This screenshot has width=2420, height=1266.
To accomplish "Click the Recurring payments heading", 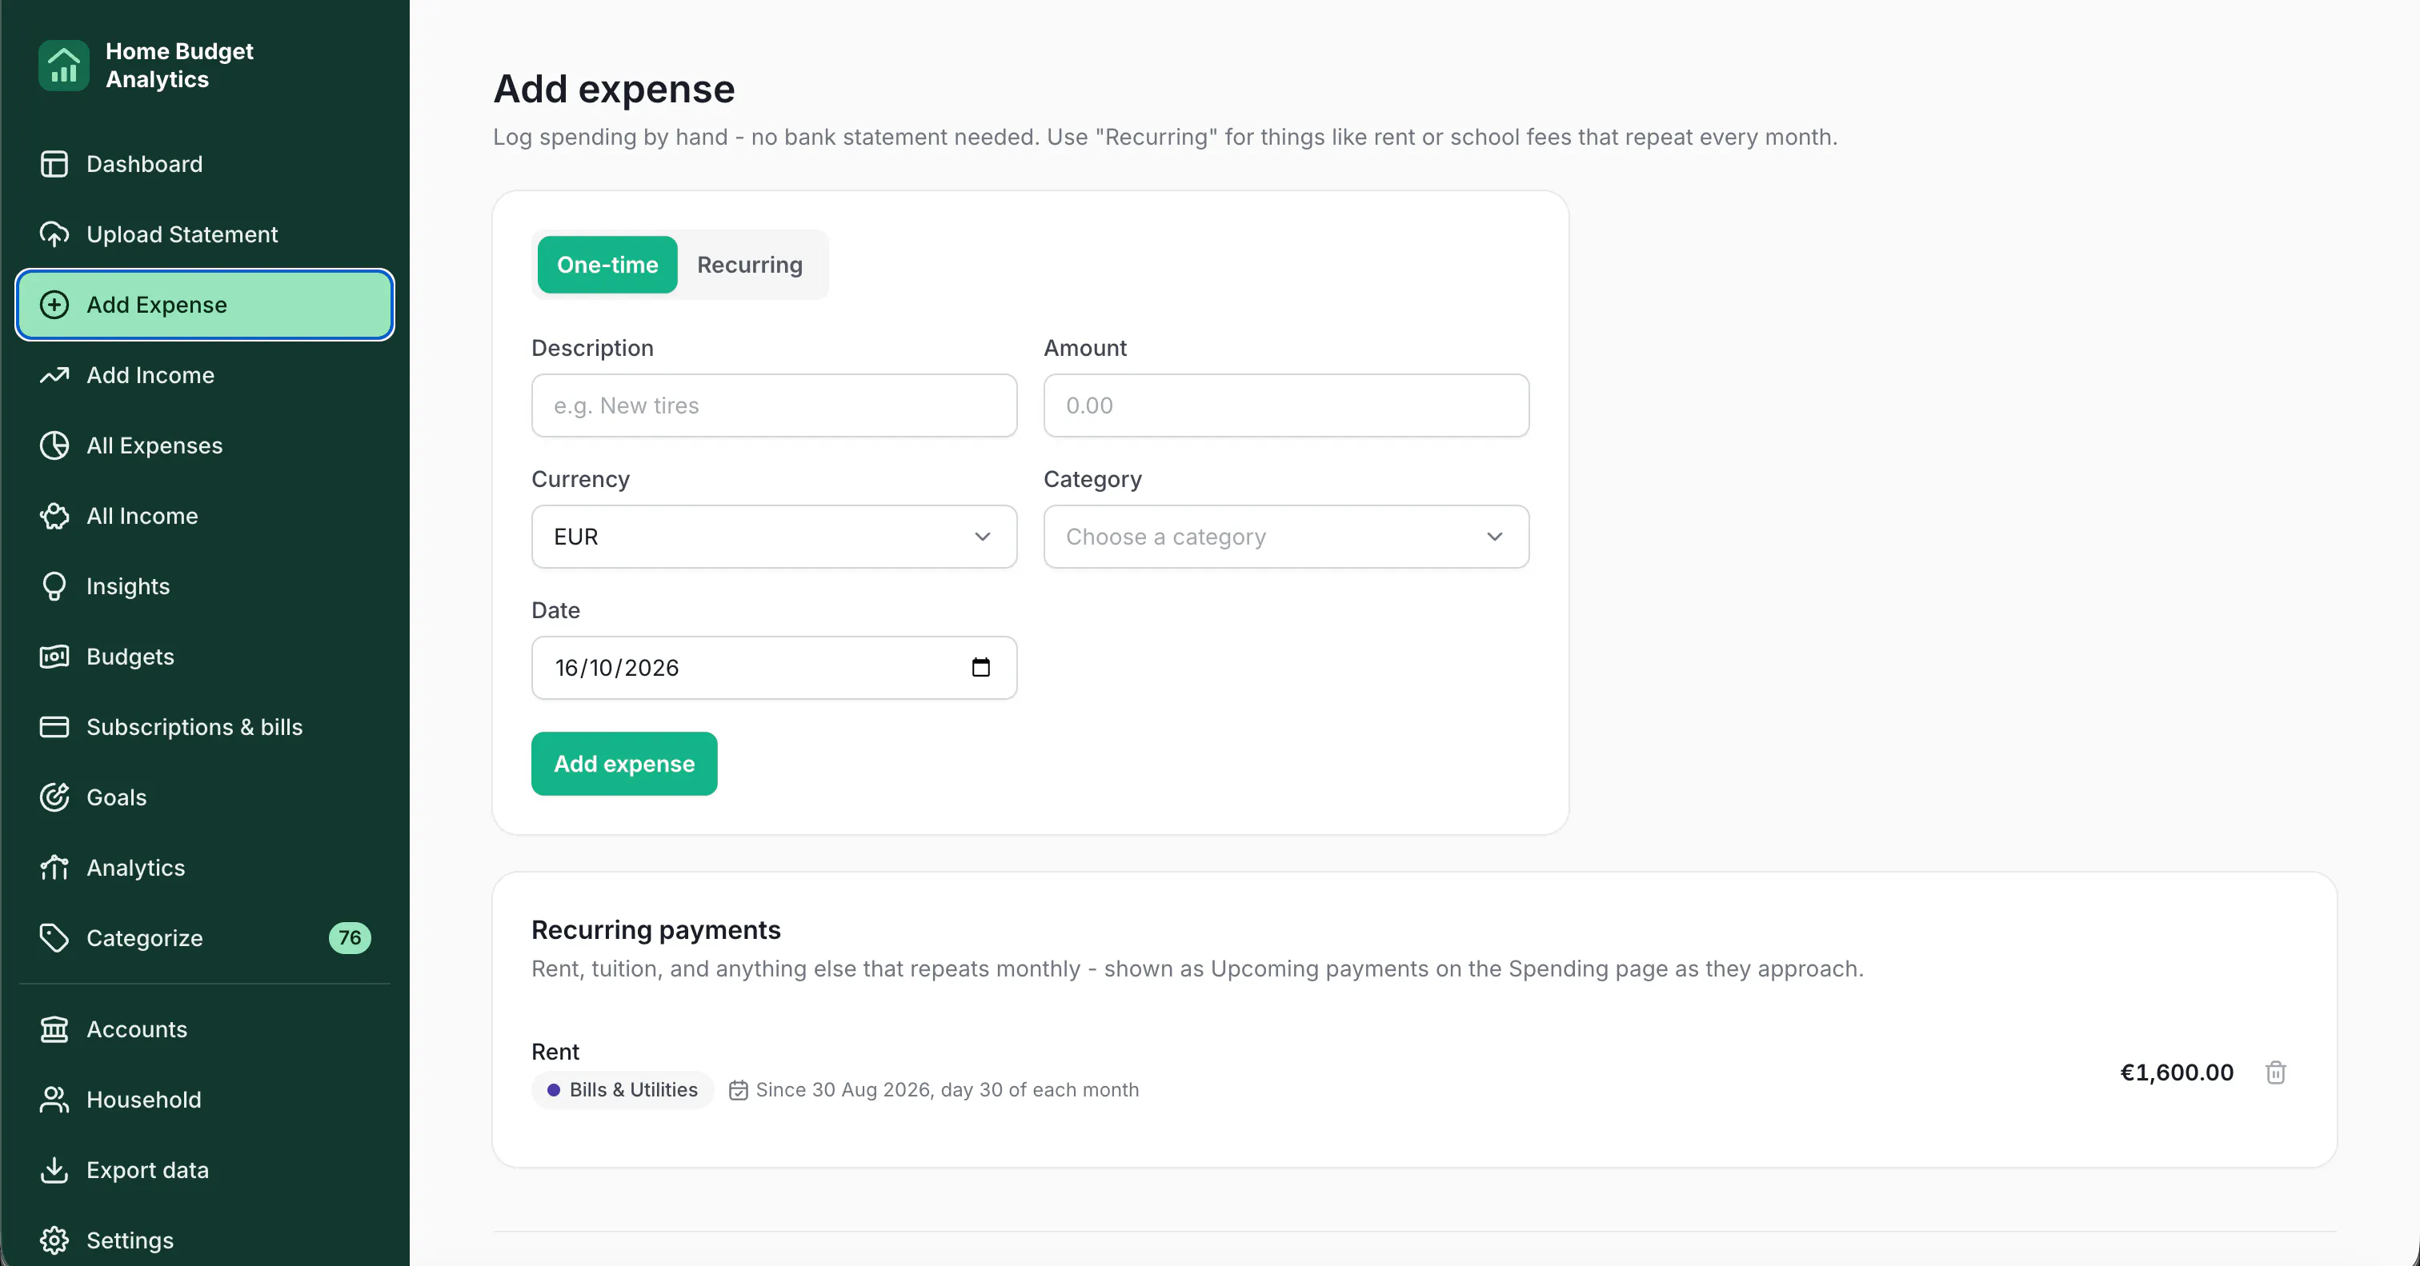I will [655, 930].
